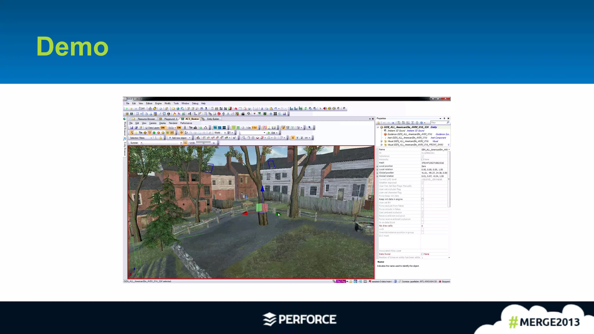Click the Undo arrow icon
The width and height of the screenshot is (594, 334).
(x=276, y=108)
